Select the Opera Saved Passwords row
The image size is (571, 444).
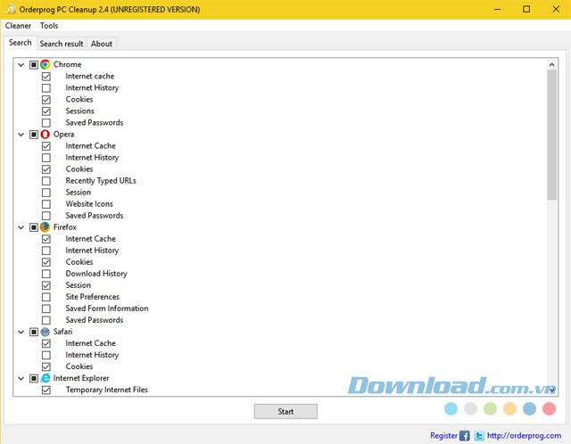tap(95, 216)
